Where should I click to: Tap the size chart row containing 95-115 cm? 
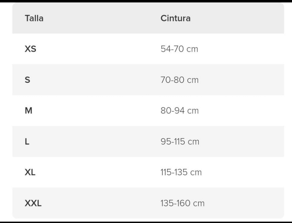[x=148, y=142]
